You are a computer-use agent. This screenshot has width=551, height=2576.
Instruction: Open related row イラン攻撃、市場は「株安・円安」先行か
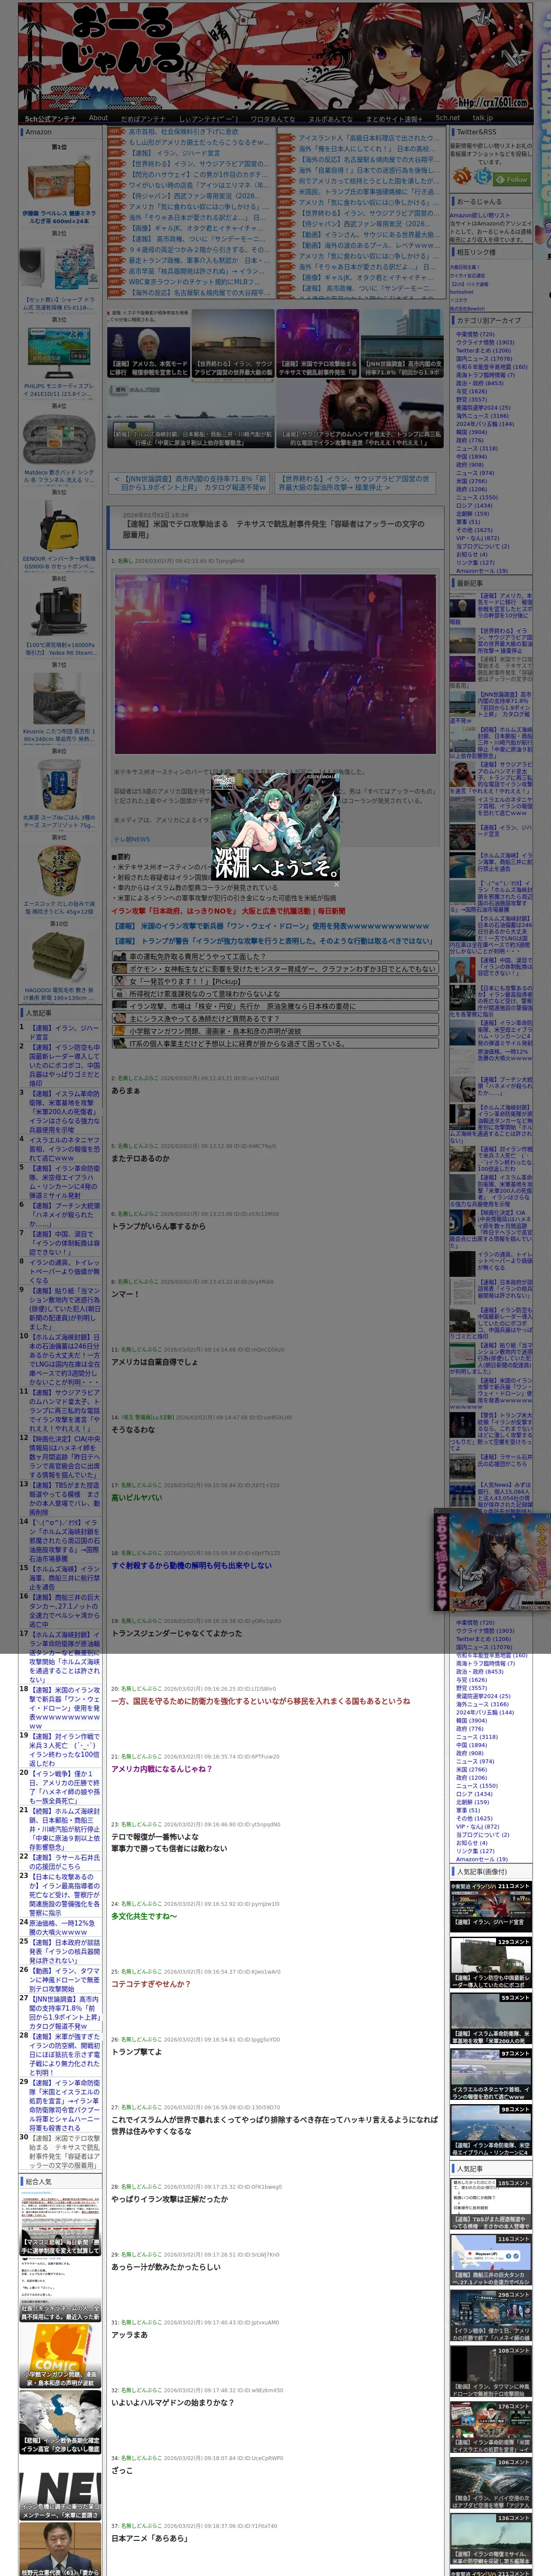point(275,1006)
